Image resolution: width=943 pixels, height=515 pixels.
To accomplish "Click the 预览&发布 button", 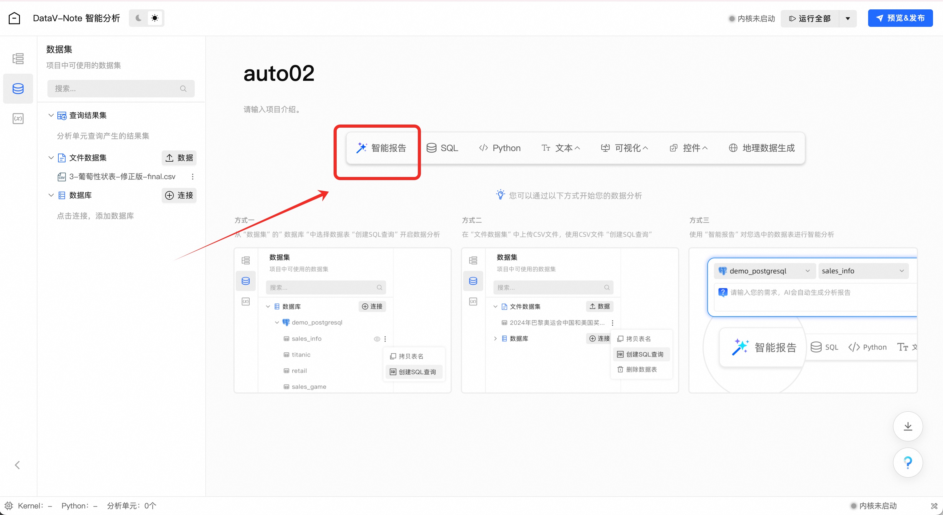I will click(900, 18).
